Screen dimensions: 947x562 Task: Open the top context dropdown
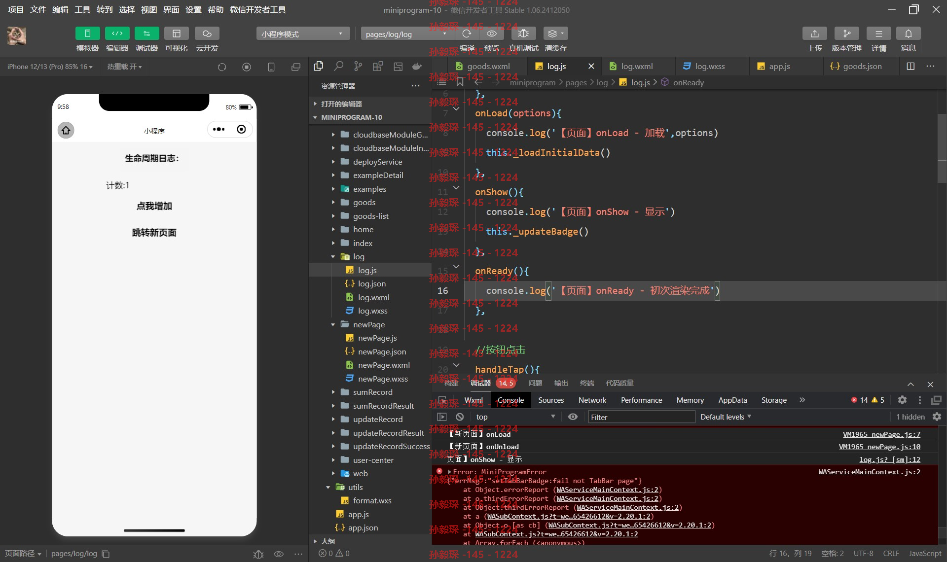[515, 417]
